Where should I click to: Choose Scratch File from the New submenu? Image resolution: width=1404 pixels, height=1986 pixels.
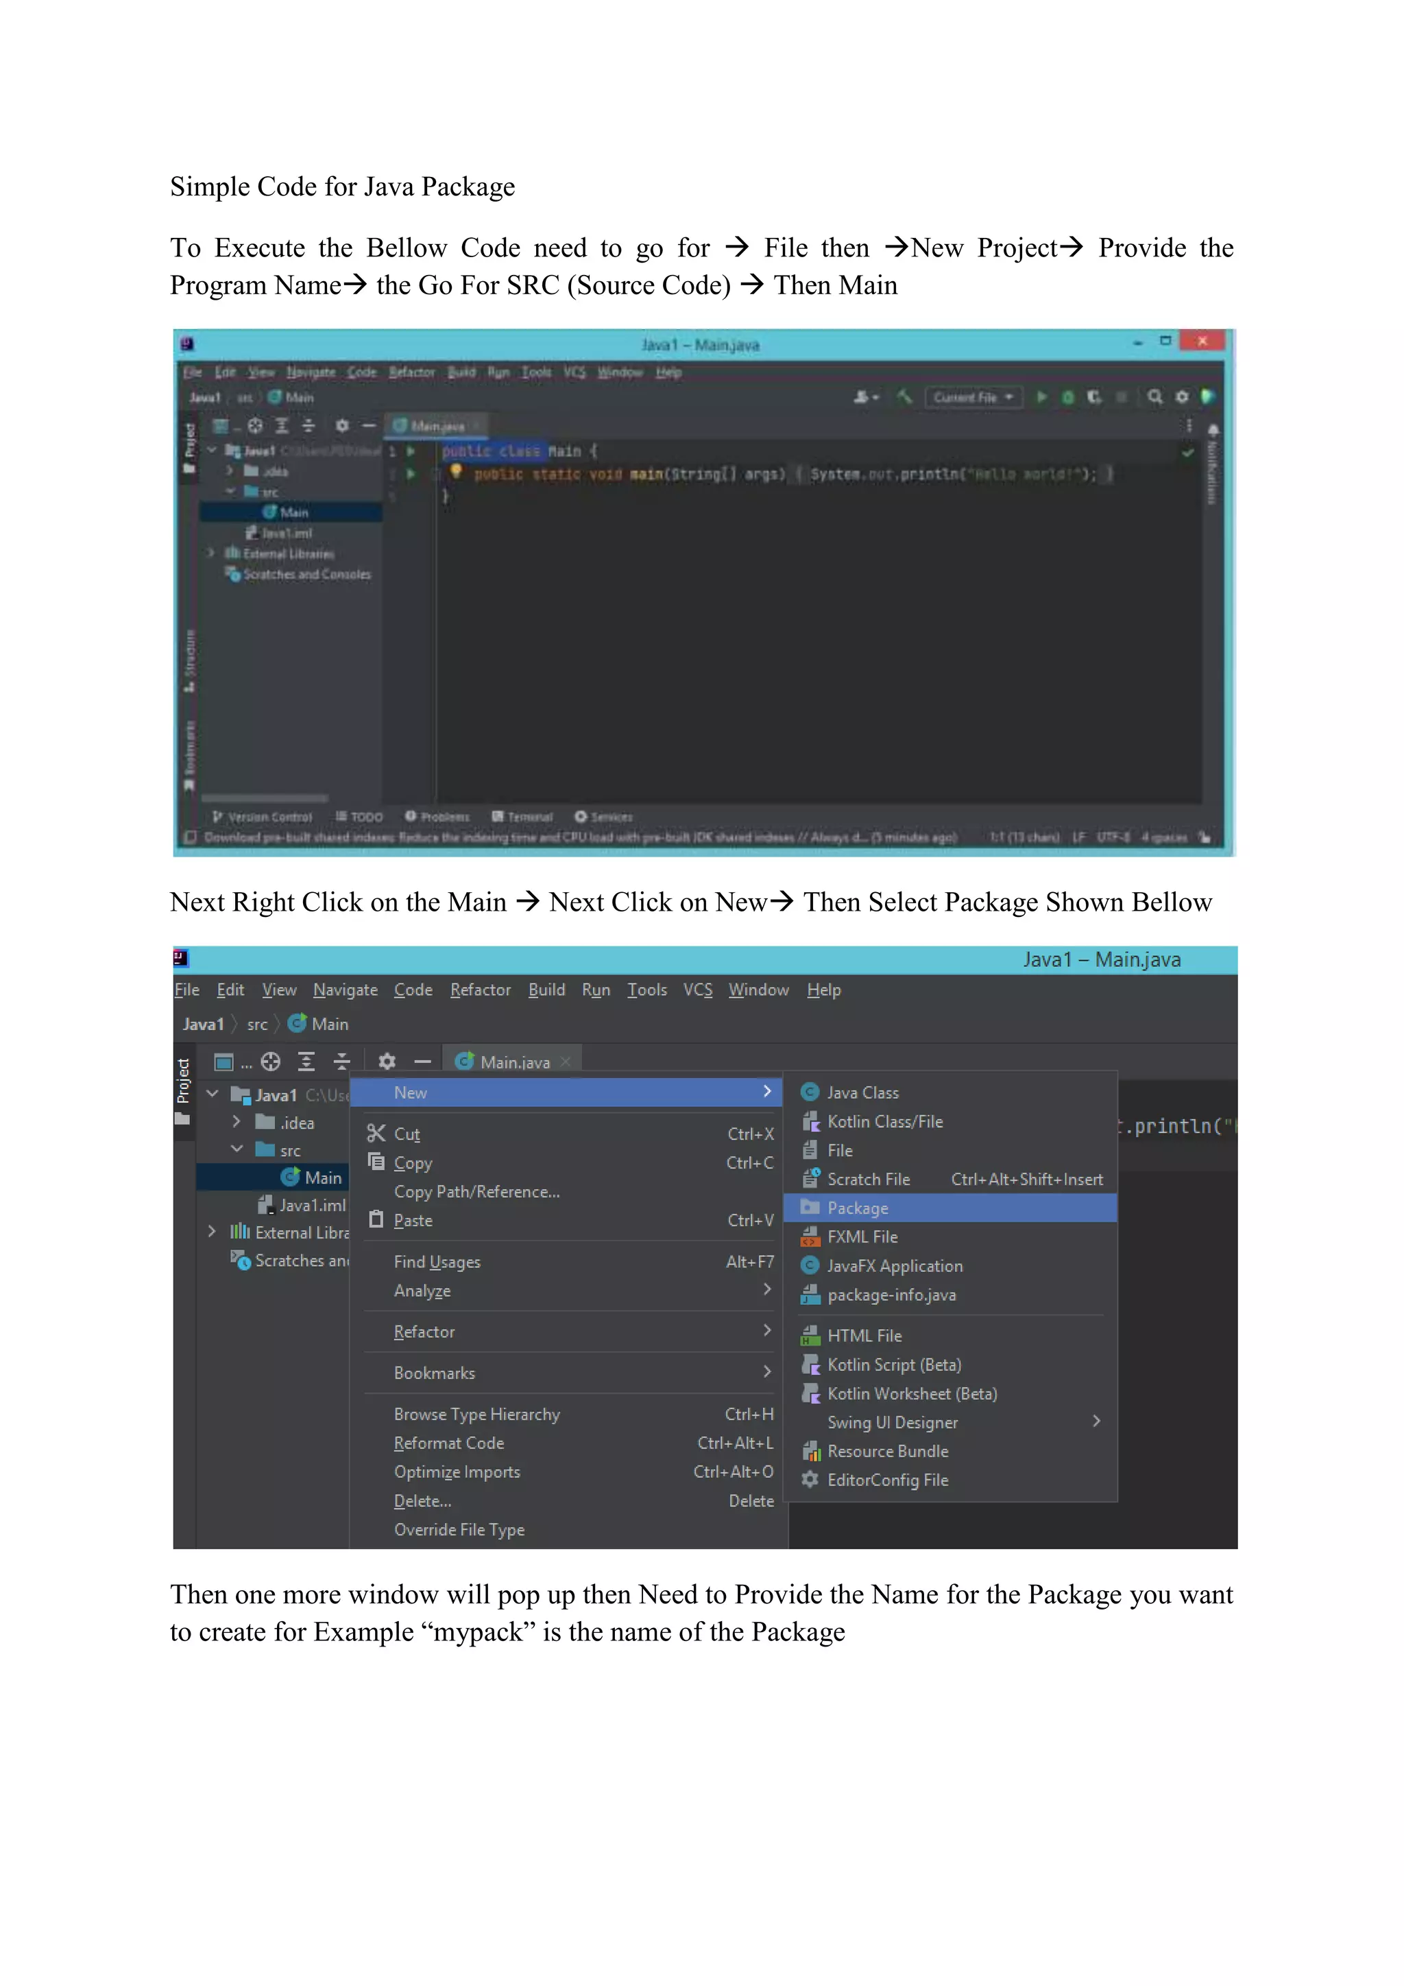pyautogui.click(x=950, y=1179)
